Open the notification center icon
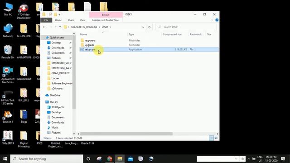This screenshot has height=163, width=290. click(283, 159)
